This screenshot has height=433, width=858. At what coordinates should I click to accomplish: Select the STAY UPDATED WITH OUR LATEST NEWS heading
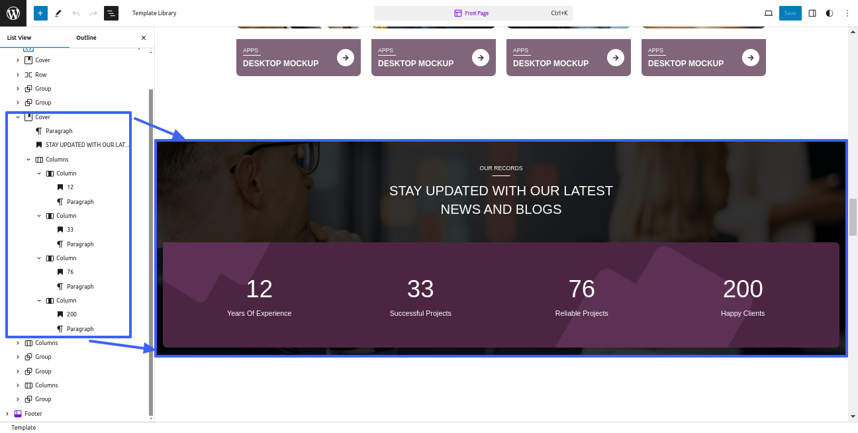click(x=501, y=200)
